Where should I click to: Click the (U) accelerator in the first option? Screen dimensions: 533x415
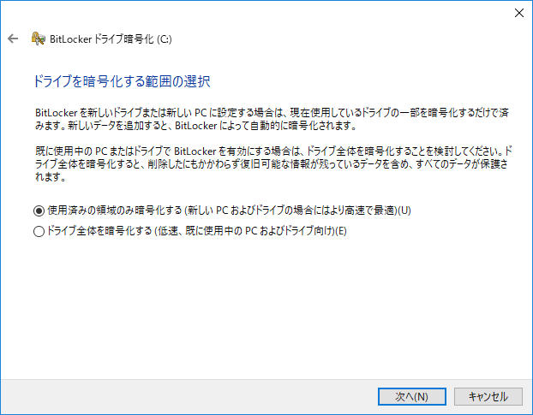point(405,210)
